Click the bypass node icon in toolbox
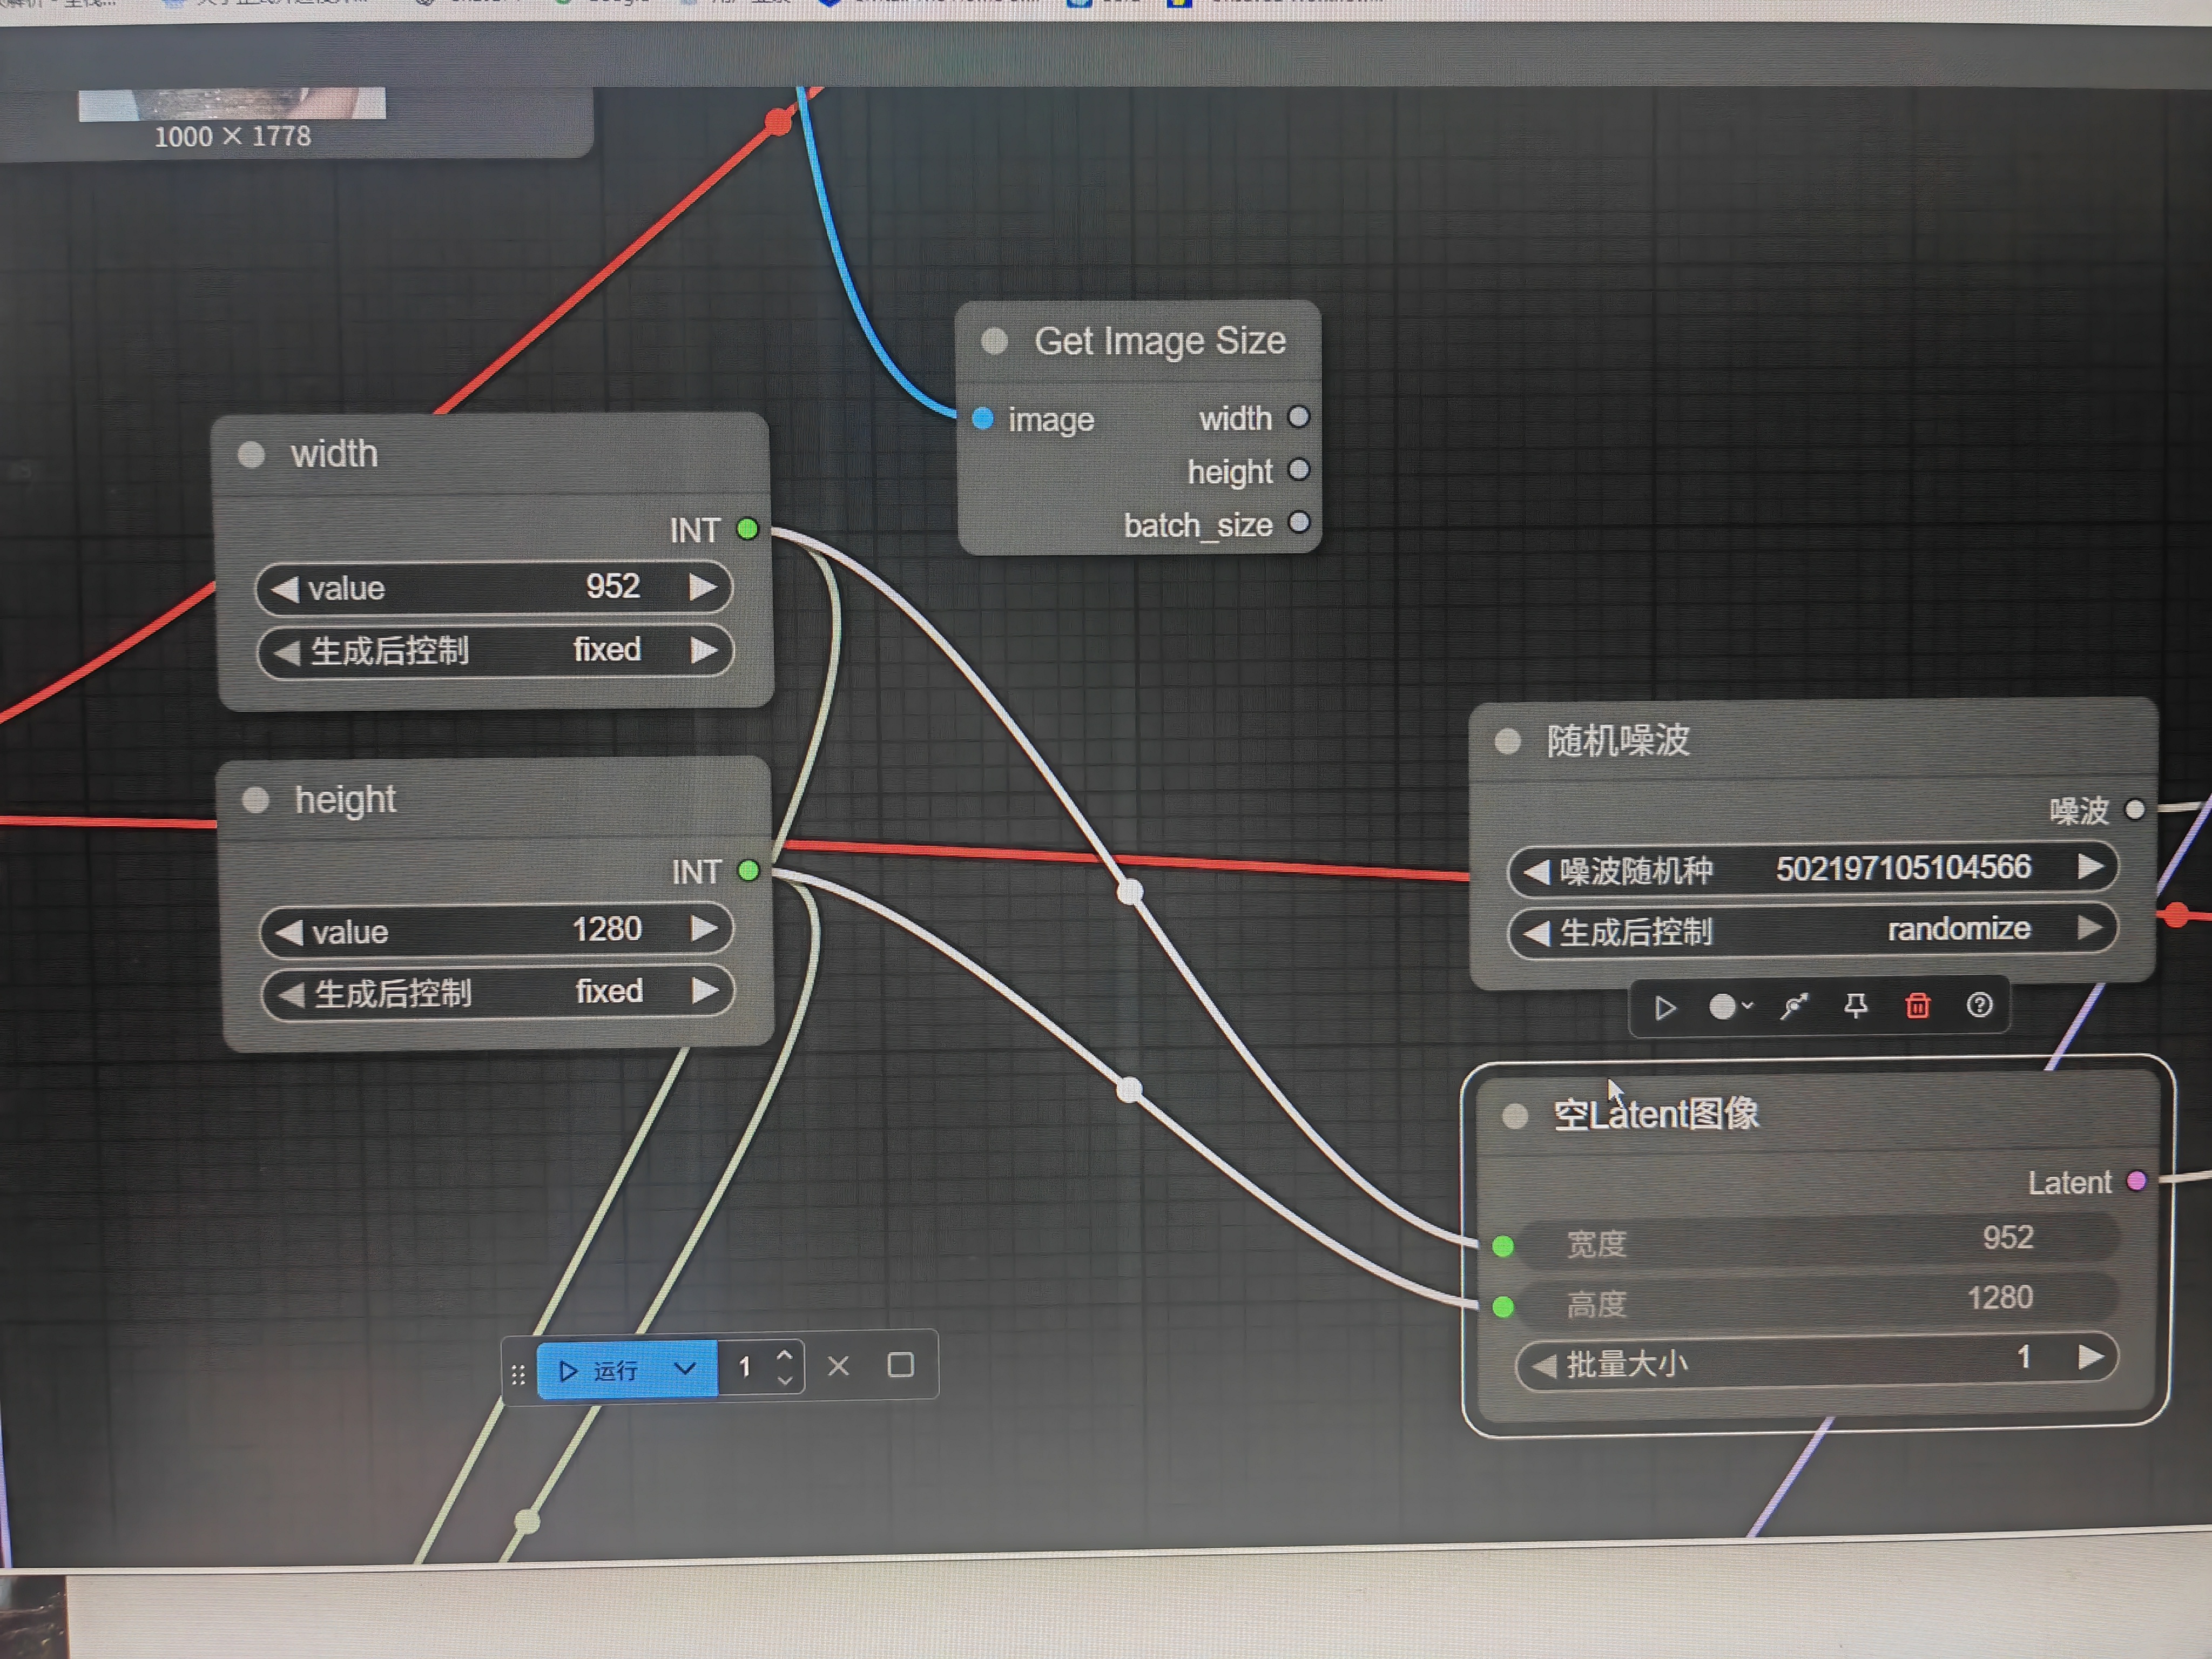This screenshot has height=1659, width=2212. tap(1794, 1006)
